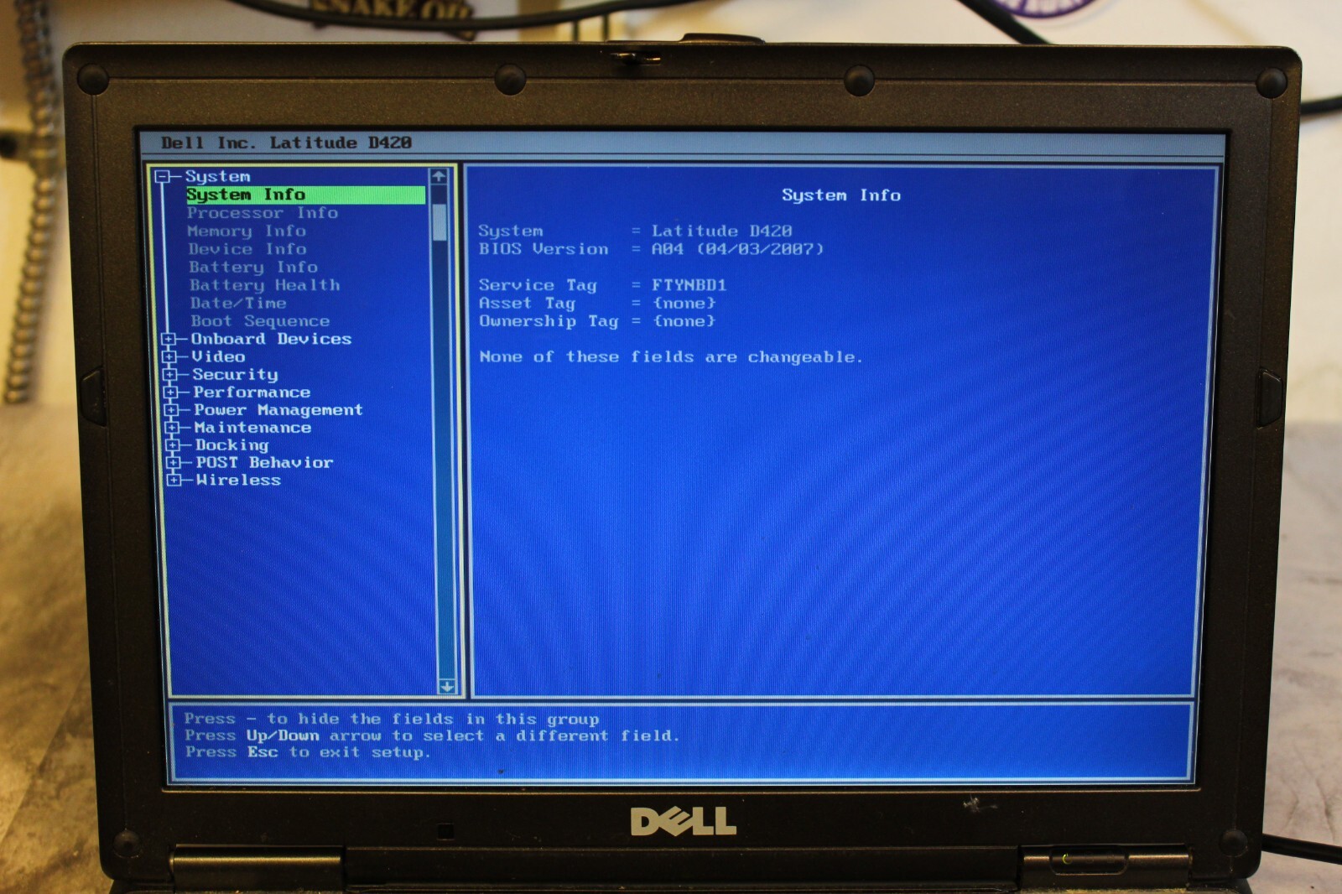The height and width of the screenshot is (894, 1342).
Task: Select the Wireless label
Action: pyautogui.click(x=238, y=481)
